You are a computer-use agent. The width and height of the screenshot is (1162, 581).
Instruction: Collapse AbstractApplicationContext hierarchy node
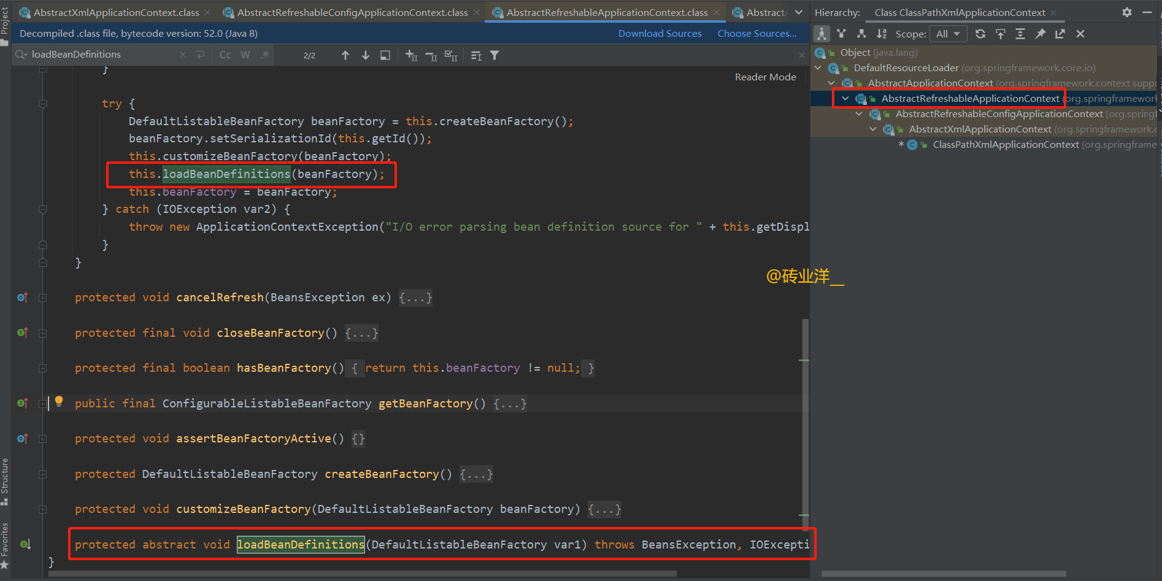(831, 83)
